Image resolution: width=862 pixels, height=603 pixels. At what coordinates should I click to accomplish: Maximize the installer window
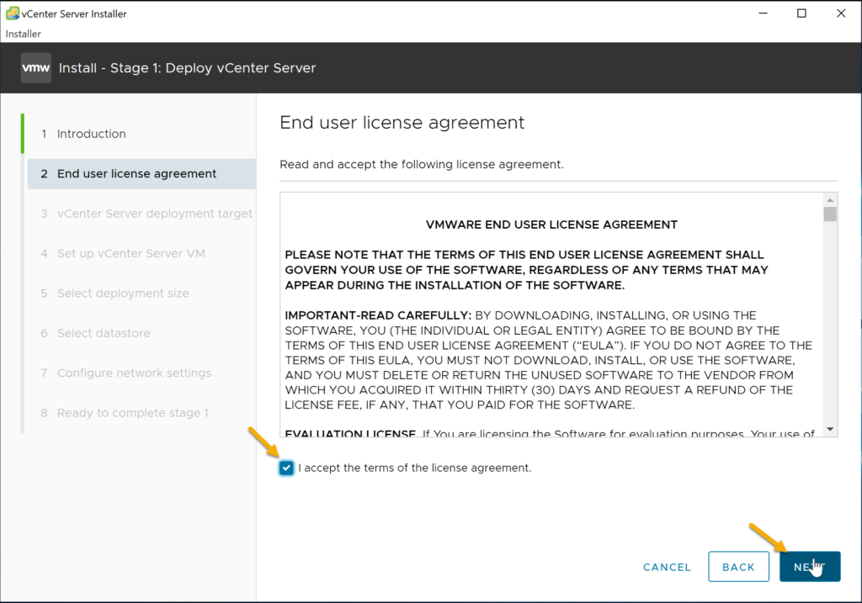(801, 13)
